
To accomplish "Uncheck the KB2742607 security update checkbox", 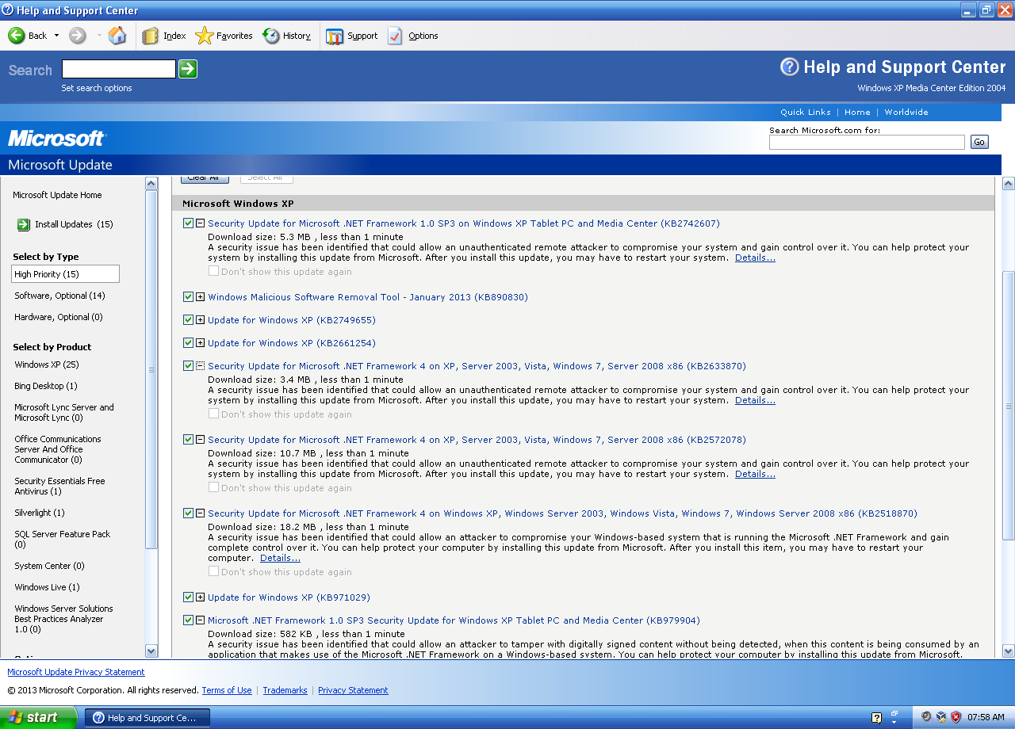I will pos(188,223).
